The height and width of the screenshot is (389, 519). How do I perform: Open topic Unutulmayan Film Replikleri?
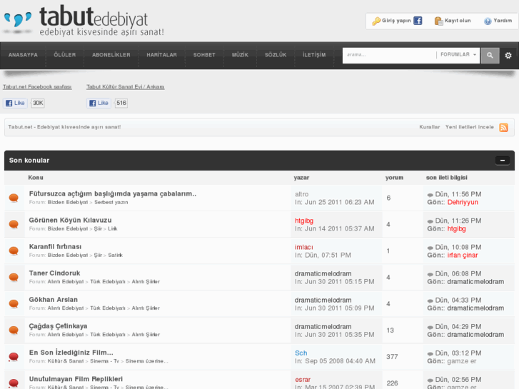(76, 380)
